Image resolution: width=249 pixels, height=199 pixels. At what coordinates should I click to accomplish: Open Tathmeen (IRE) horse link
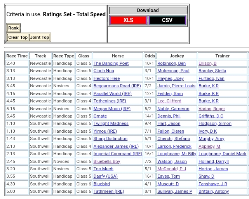tap(109, 191)
